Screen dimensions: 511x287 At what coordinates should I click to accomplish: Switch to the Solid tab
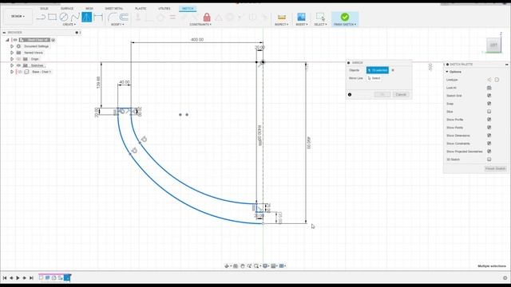tap(44, 9)
